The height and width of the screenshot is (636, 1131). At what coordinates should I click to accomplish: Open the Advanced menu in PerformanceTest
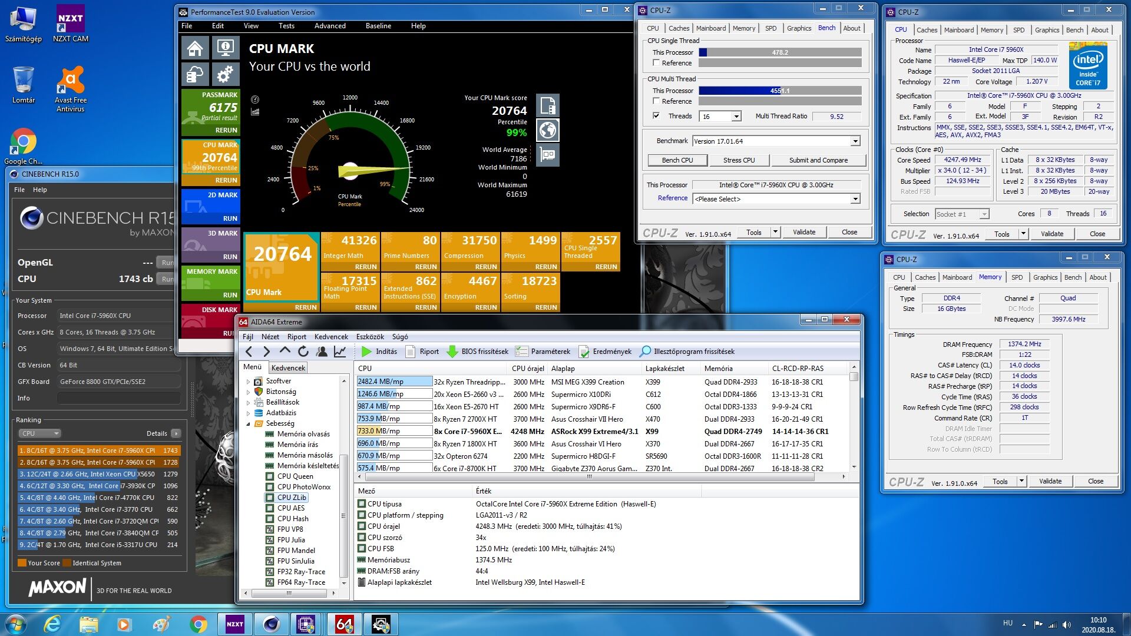330,26
